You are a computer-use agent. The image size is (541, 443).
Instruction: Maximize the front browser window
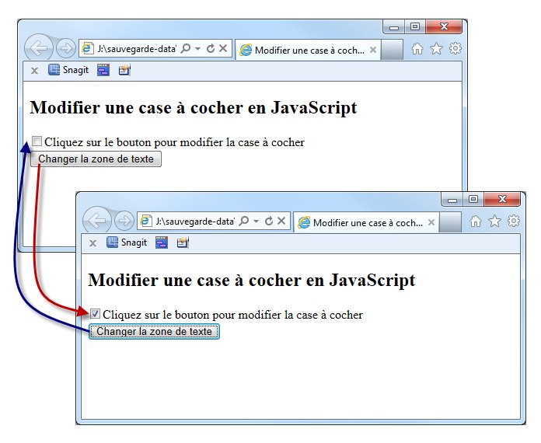click(x=473, y=199)
